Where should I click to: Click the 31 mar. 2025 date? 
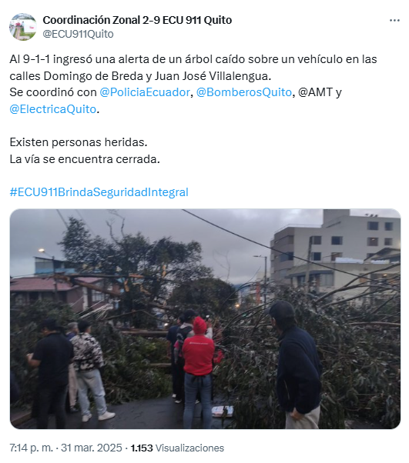92,448
